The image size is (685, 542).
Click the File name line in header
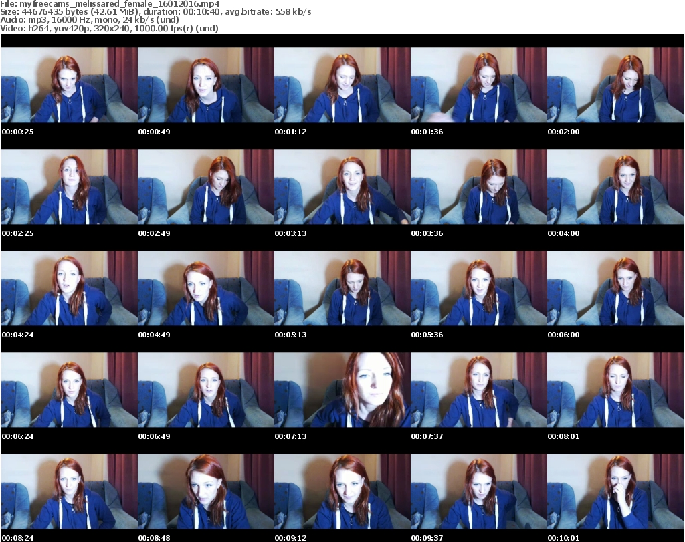(x=110, y=4)
